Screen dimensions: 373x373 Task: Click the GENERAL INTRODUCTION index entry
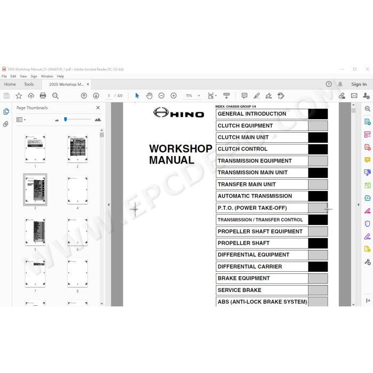click(x=272, y=114)
